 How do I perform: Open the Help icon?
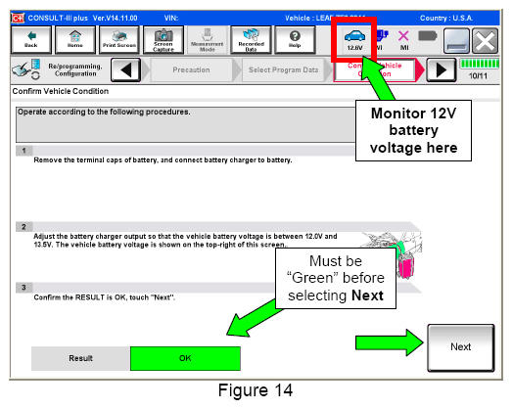click(295, 40)
